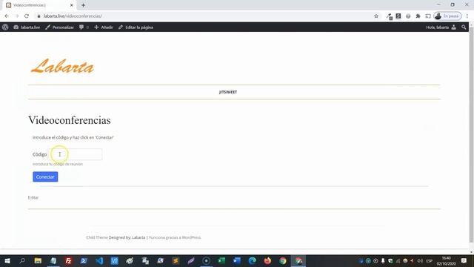Click the grey round extension icon
The width and height of the screenshot is (474, 267).
[408, 16]
